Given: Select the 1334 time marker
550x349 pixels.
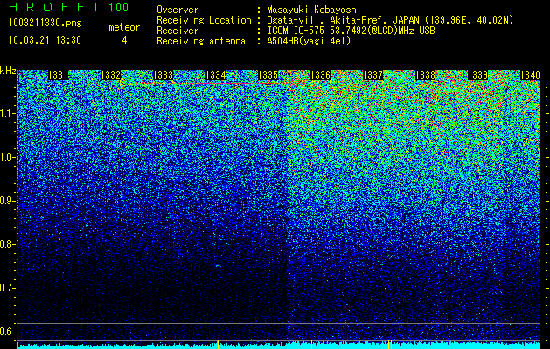Looking at the screenshot, I should tap(215, 75).
